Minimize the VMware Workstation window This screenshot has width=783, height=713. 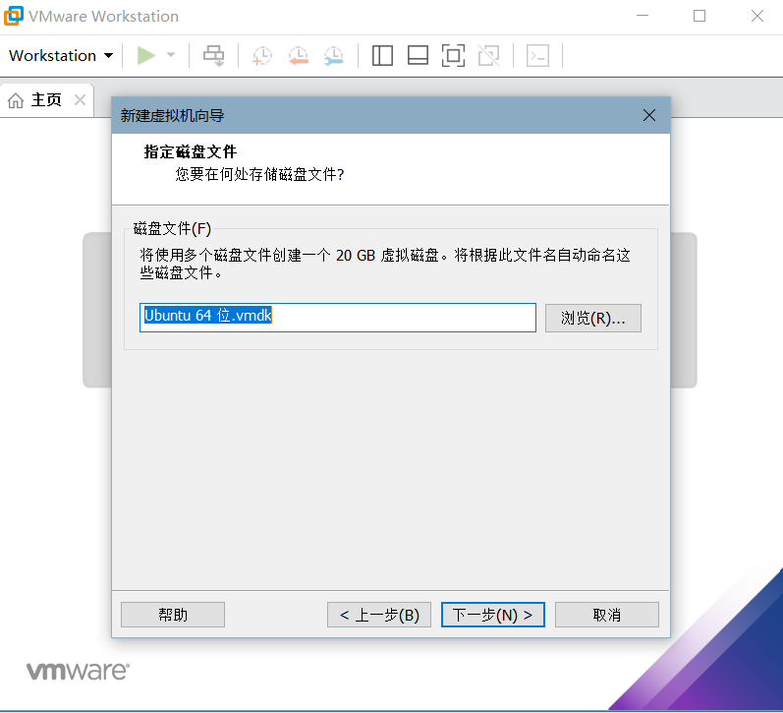point(643,16)
